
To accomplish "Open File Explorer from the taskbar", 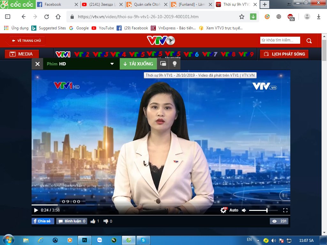I will tap(26, 241).
